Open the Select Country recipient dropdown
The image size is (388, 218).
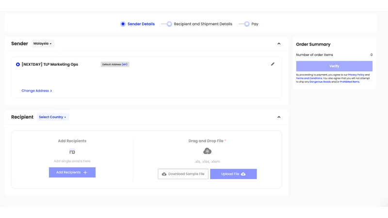tap(53, 117)
